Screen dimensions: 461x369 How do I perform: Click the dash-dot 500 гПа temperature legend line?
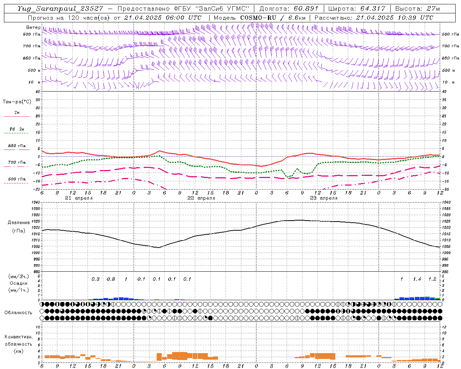(x=16, y=183)
